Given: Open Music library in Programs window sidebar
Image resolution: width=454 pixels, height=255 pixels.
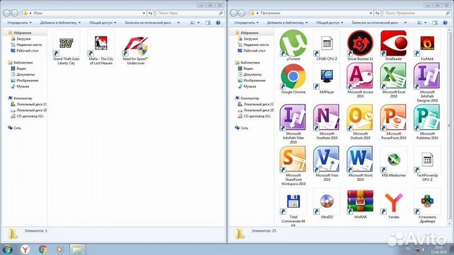Looking at the screenshot, I should (x=247, y=86).
